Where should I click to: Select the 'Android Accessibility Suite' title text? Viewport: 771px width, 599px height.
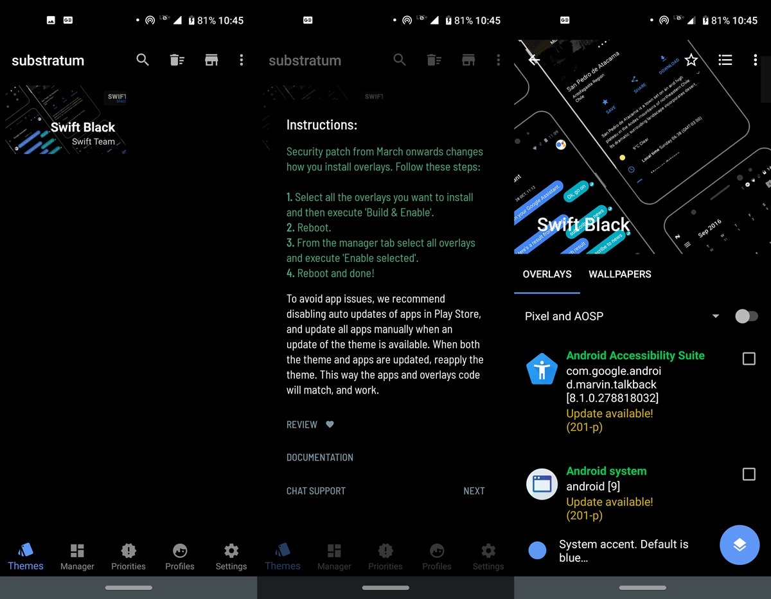click(635, 355)
